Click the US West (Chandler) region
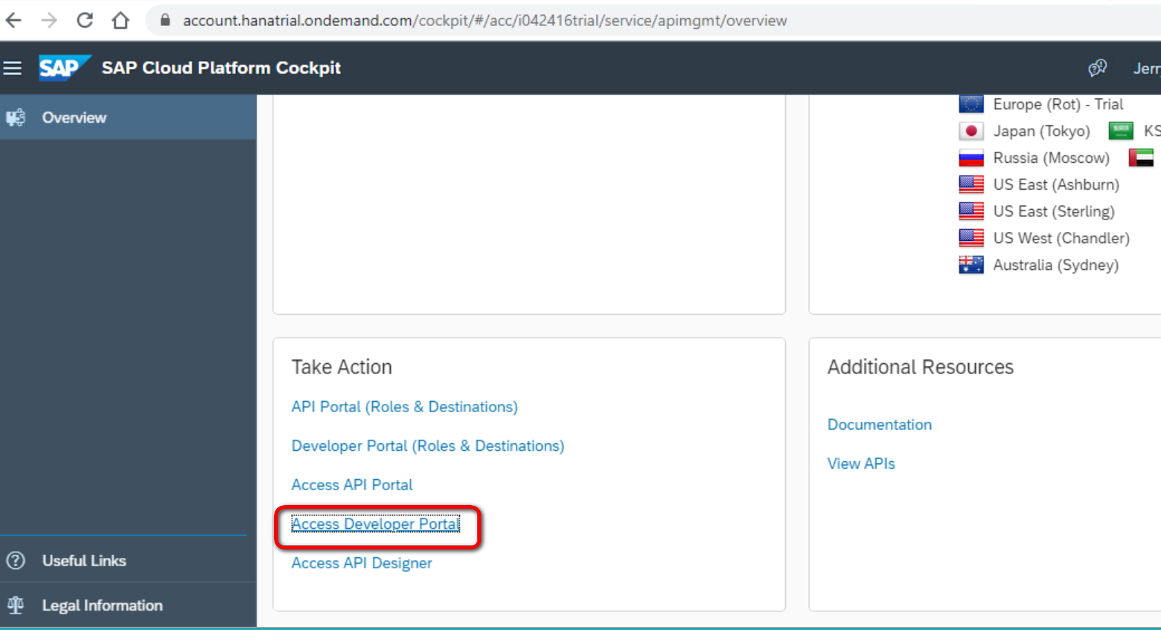This screenshot has width=1161, height=630. (x=1061, y=238)
